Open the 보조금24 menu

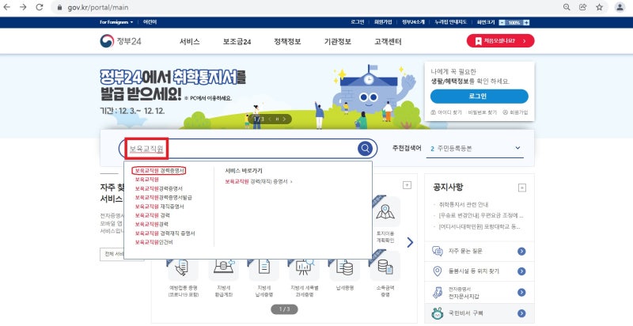pyautogui.click(x=237, y=42)
